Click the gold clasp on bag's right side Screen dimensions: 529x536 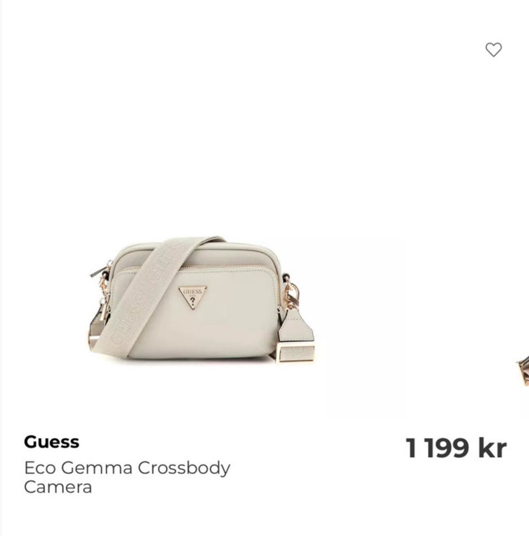point(292,295)
